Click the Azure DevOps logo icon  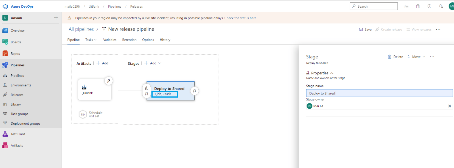(5, 6)
